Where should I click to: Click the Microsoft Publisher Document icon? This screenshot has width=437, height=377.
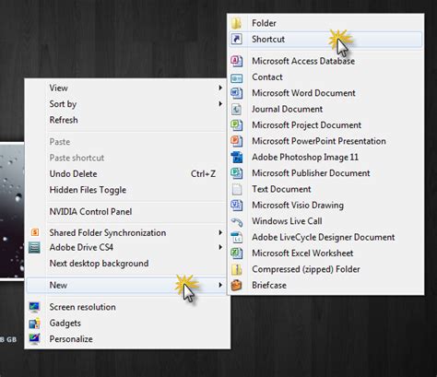236,173
